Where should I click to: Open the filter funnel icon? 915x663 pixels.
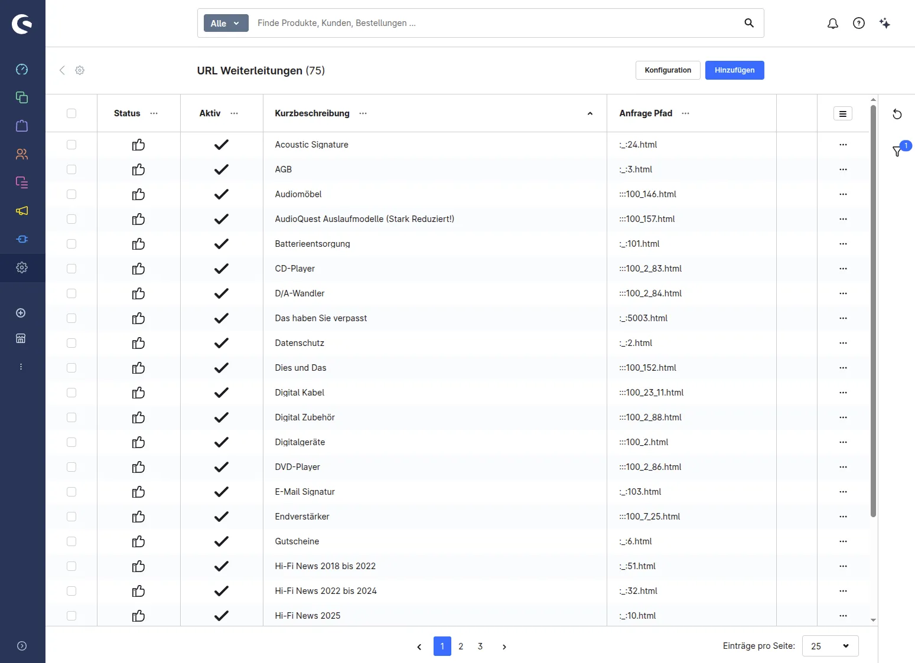coord(897,152)
